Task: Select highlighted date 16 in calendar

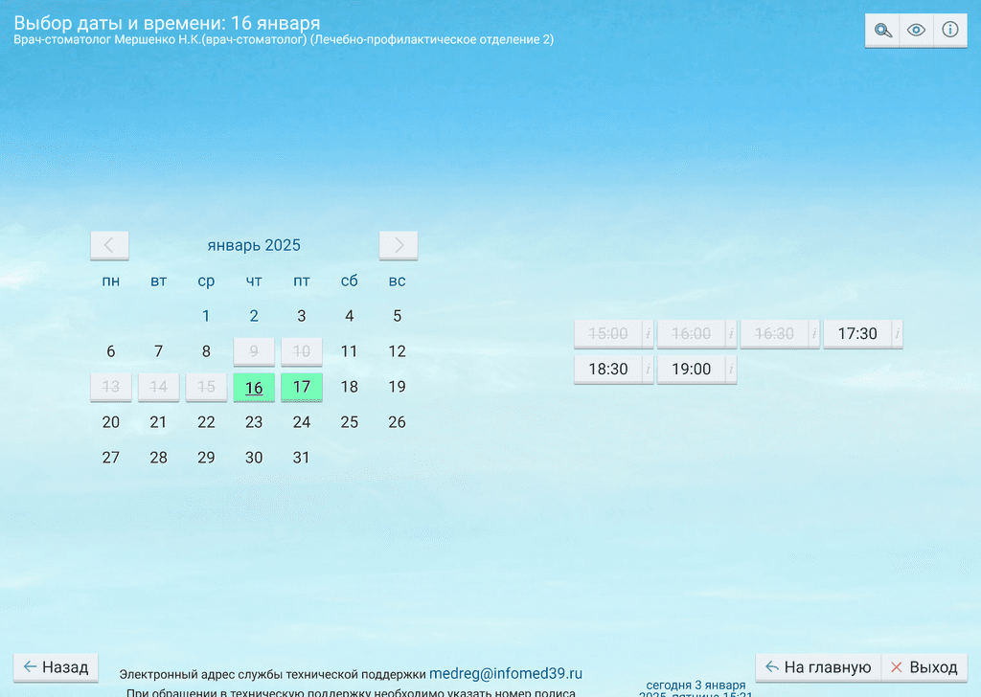Action: (x=254, y=388)
